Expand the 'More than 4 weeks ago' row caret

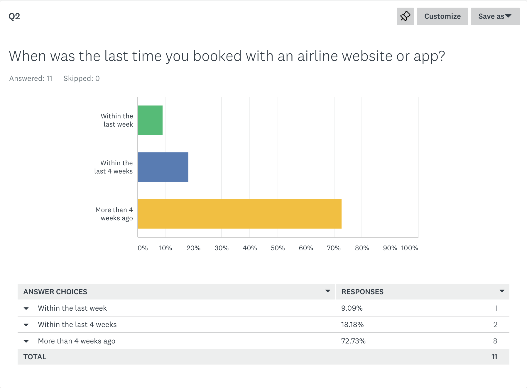pos(26,341)
